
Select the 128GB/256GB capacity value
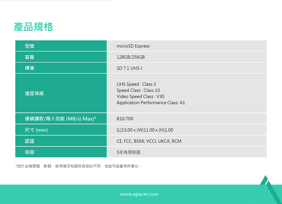coord(131,57)
